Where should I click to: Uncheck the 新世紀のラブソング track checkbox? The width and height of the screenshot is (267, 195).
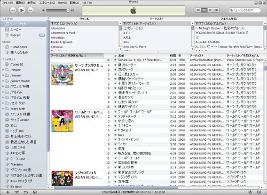(116, 172)
